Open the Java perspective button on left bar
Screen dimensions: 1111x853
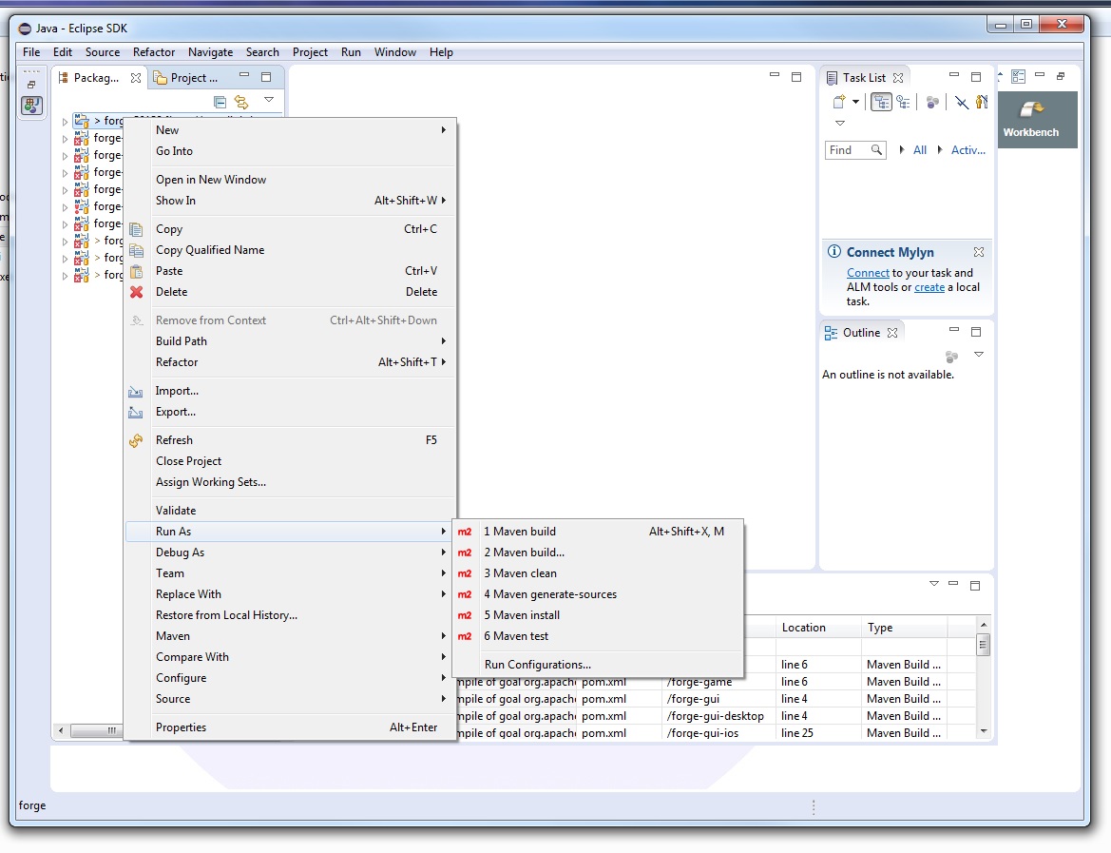pos(31,106)
